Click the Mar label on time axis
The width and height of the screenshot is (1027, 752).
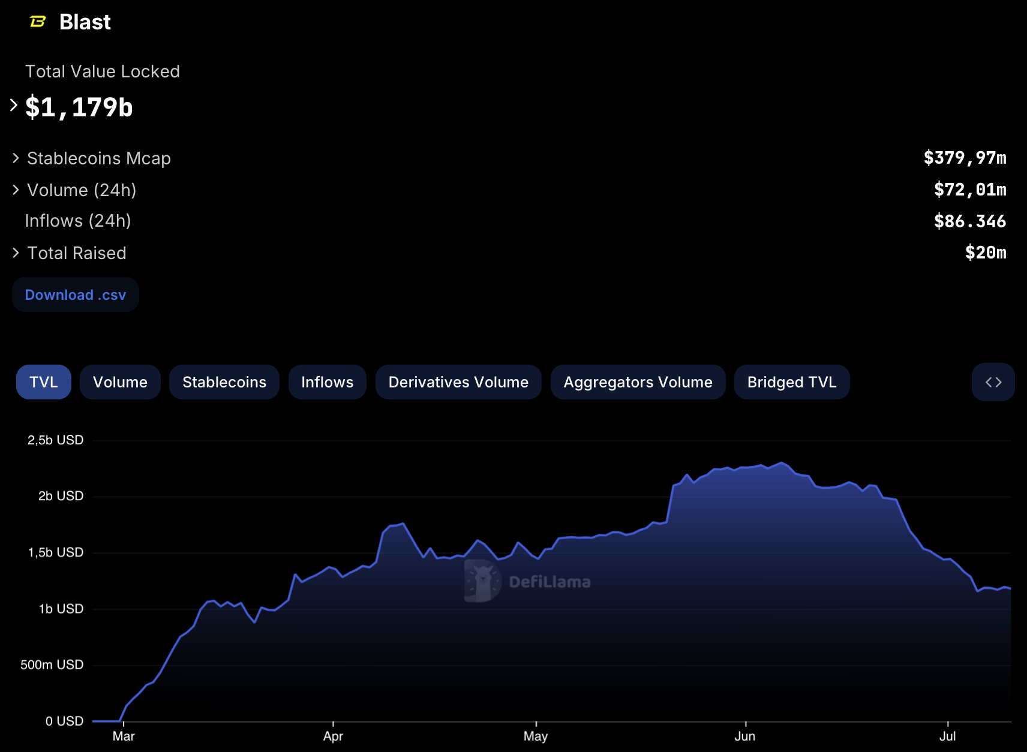click(x=124, y=736)
